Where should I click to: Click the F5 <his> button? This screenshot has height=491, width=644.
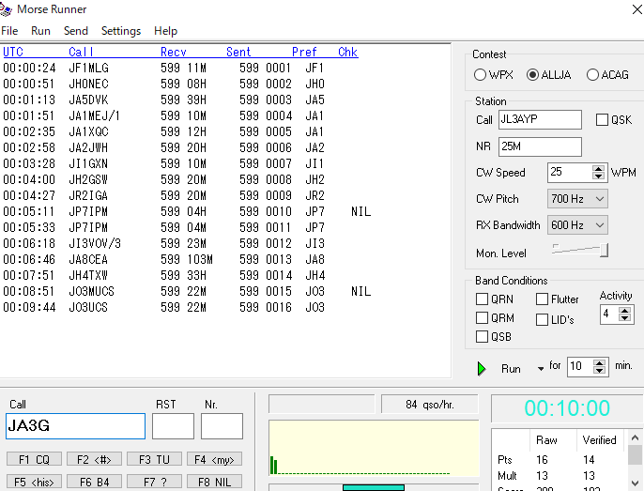[34, 482]
